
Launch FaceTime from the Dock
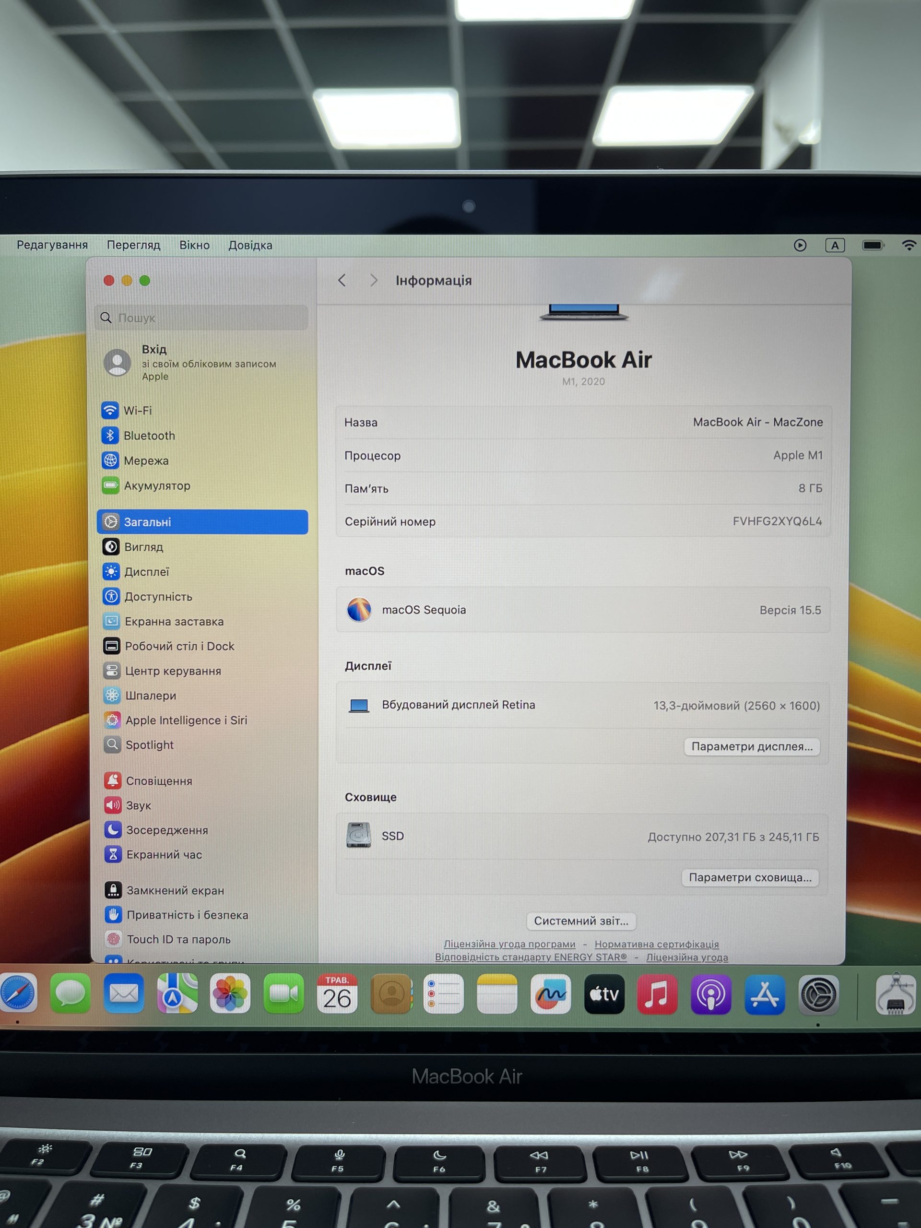coord(283,994)
